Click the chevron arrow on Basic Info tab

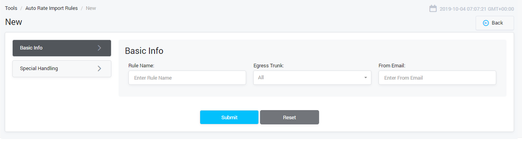pyautogui.click(x=99, y=48)
